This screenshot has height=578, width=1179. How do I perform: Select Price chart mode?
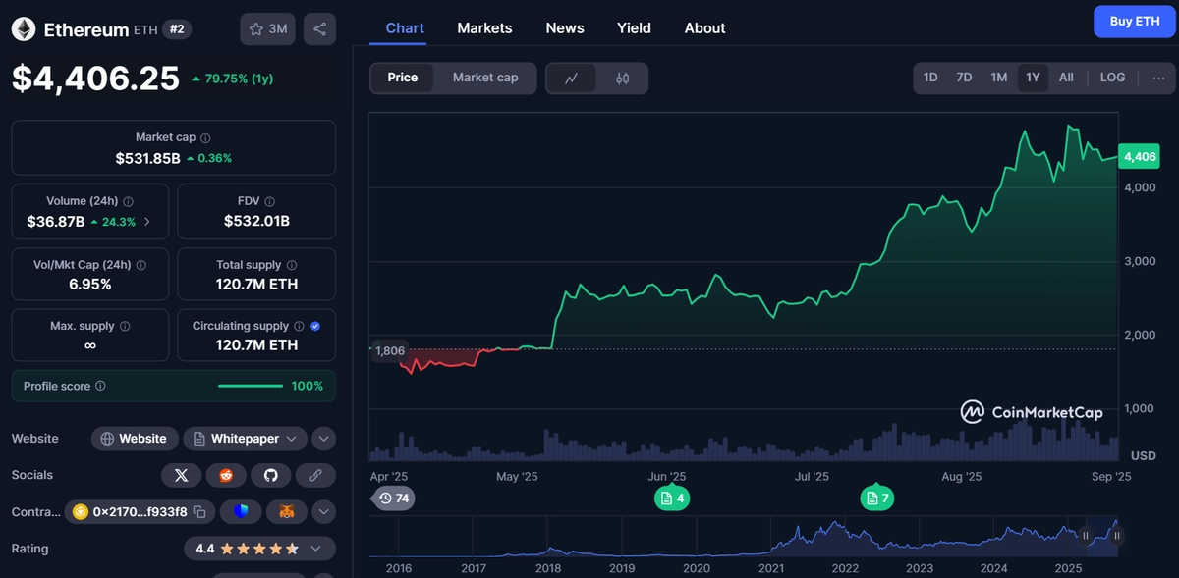coord(402,78)
